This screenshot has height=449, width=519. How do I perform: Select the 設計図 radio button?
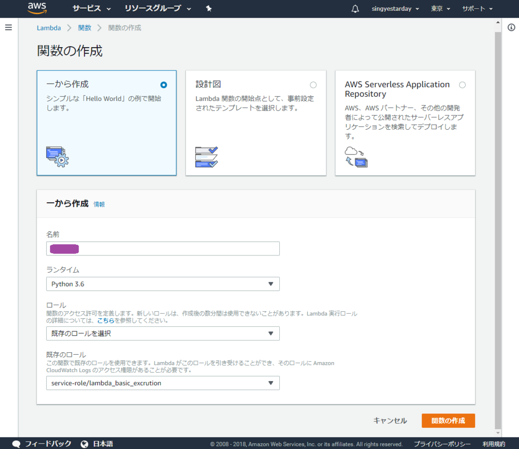coord(313,85)
